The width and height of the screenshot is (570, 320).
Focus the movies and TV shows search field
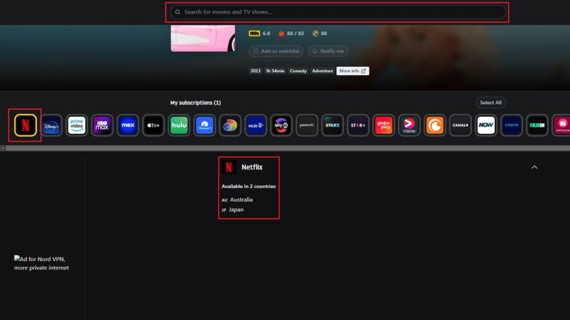tap(338, 12)
